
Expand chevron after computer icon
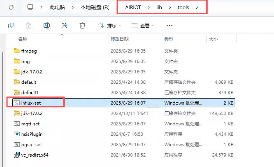click(x=41, y=7)
